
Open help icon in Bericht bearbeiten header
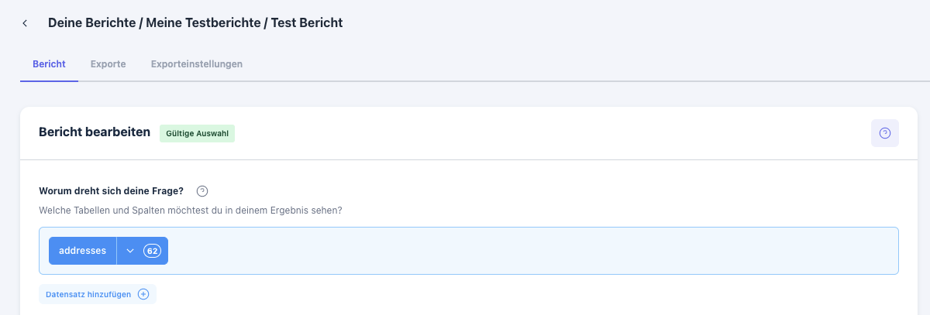(884, 133)
